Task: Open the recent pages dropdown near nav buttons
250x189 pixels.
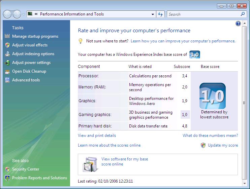Action: (24, 14)
